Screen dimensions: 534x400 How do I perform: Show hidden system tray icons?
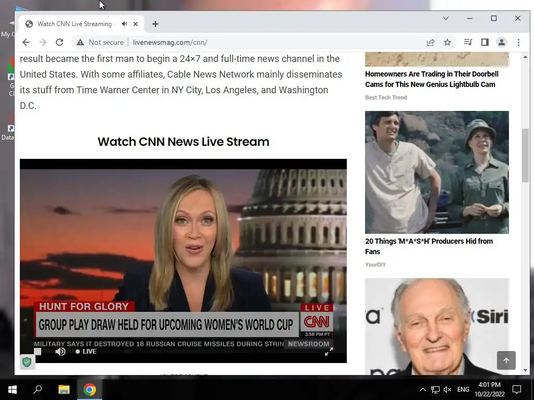pos(422,390)
